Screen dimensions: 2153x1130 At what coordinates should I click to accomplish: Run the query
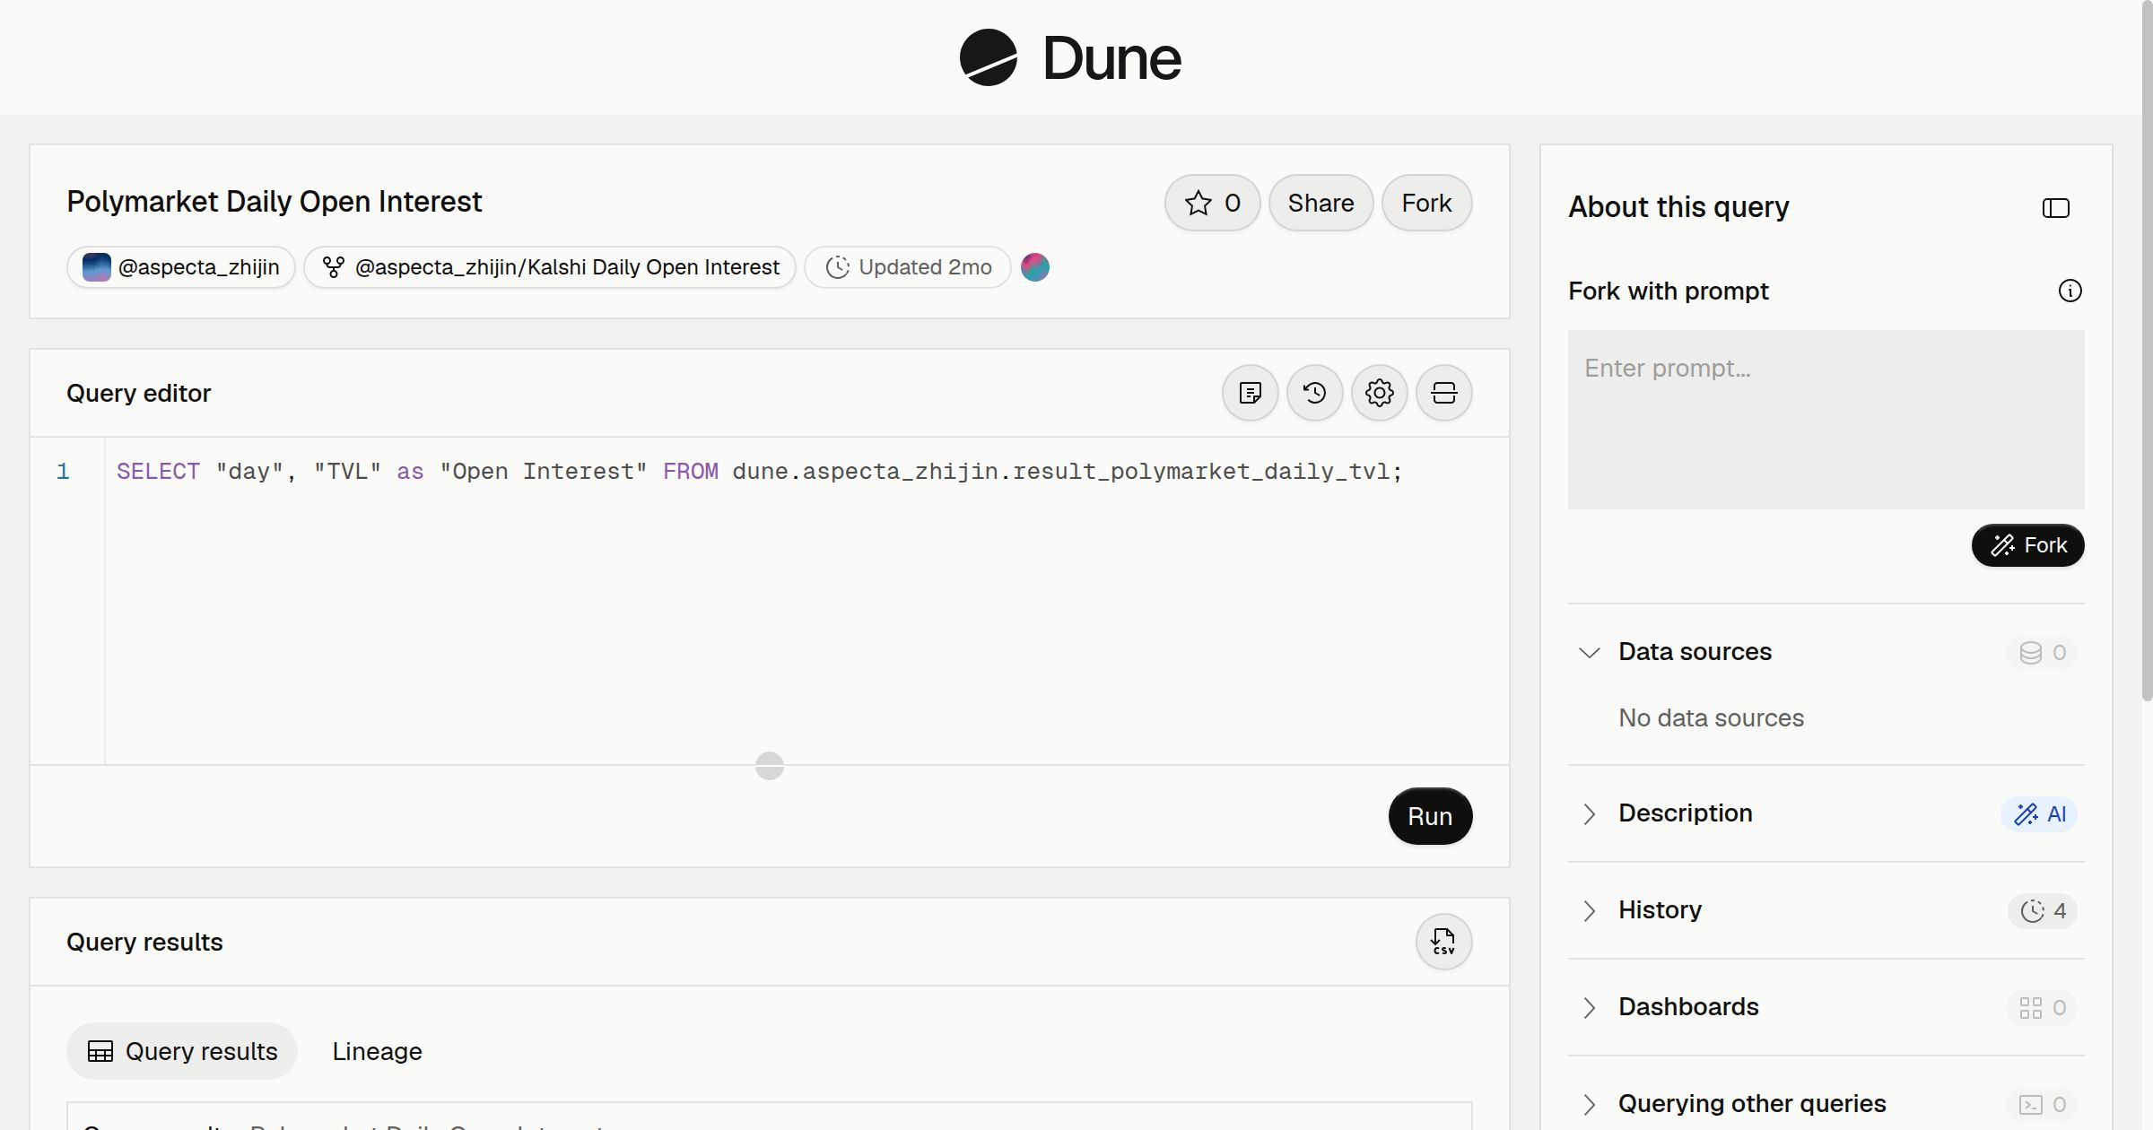(x=1430, y=816)
